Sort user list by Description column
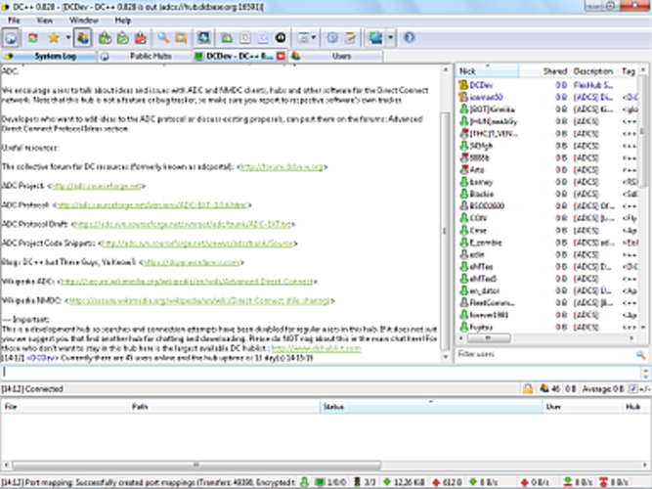The height and width of the screenshot is (489, 652). pyautogui.click(x=593, y=71)
